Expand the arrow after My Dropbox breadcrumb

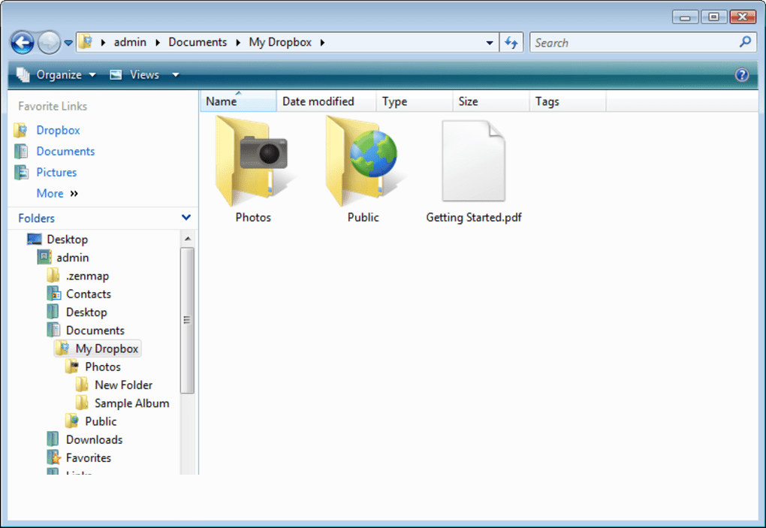click(322, 43)
